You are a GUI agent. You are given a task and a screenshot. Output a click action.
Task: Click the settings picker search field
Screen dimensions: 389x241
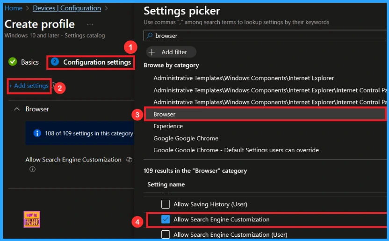coord(265,36)
